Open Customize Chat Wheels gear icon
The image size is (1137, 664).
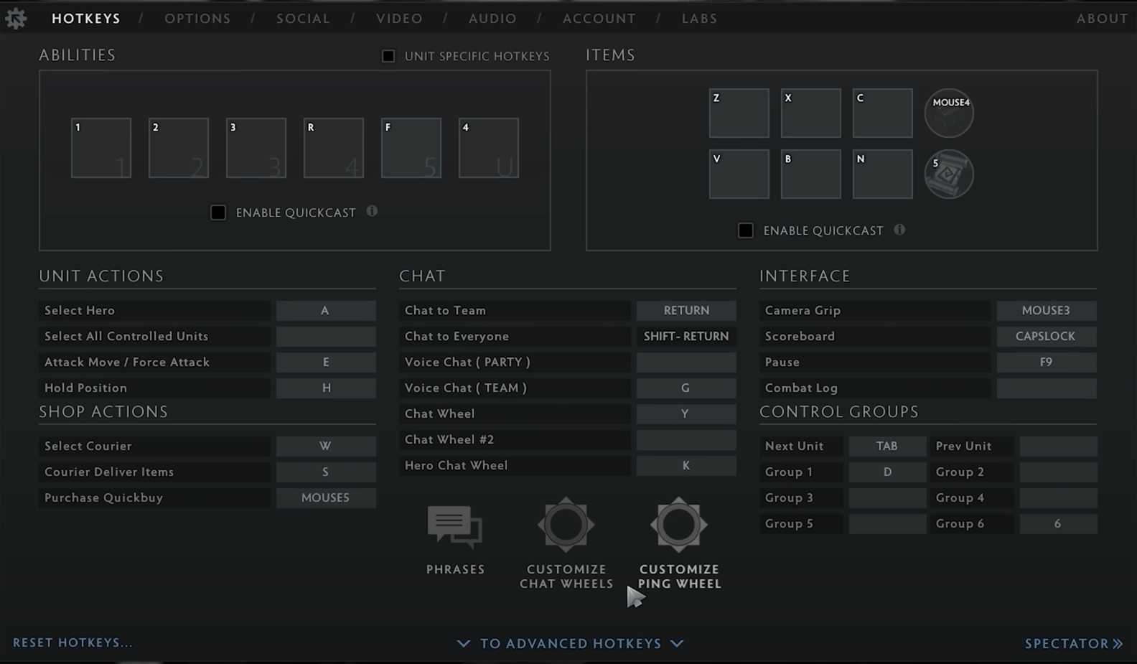(x=566, y=525)
